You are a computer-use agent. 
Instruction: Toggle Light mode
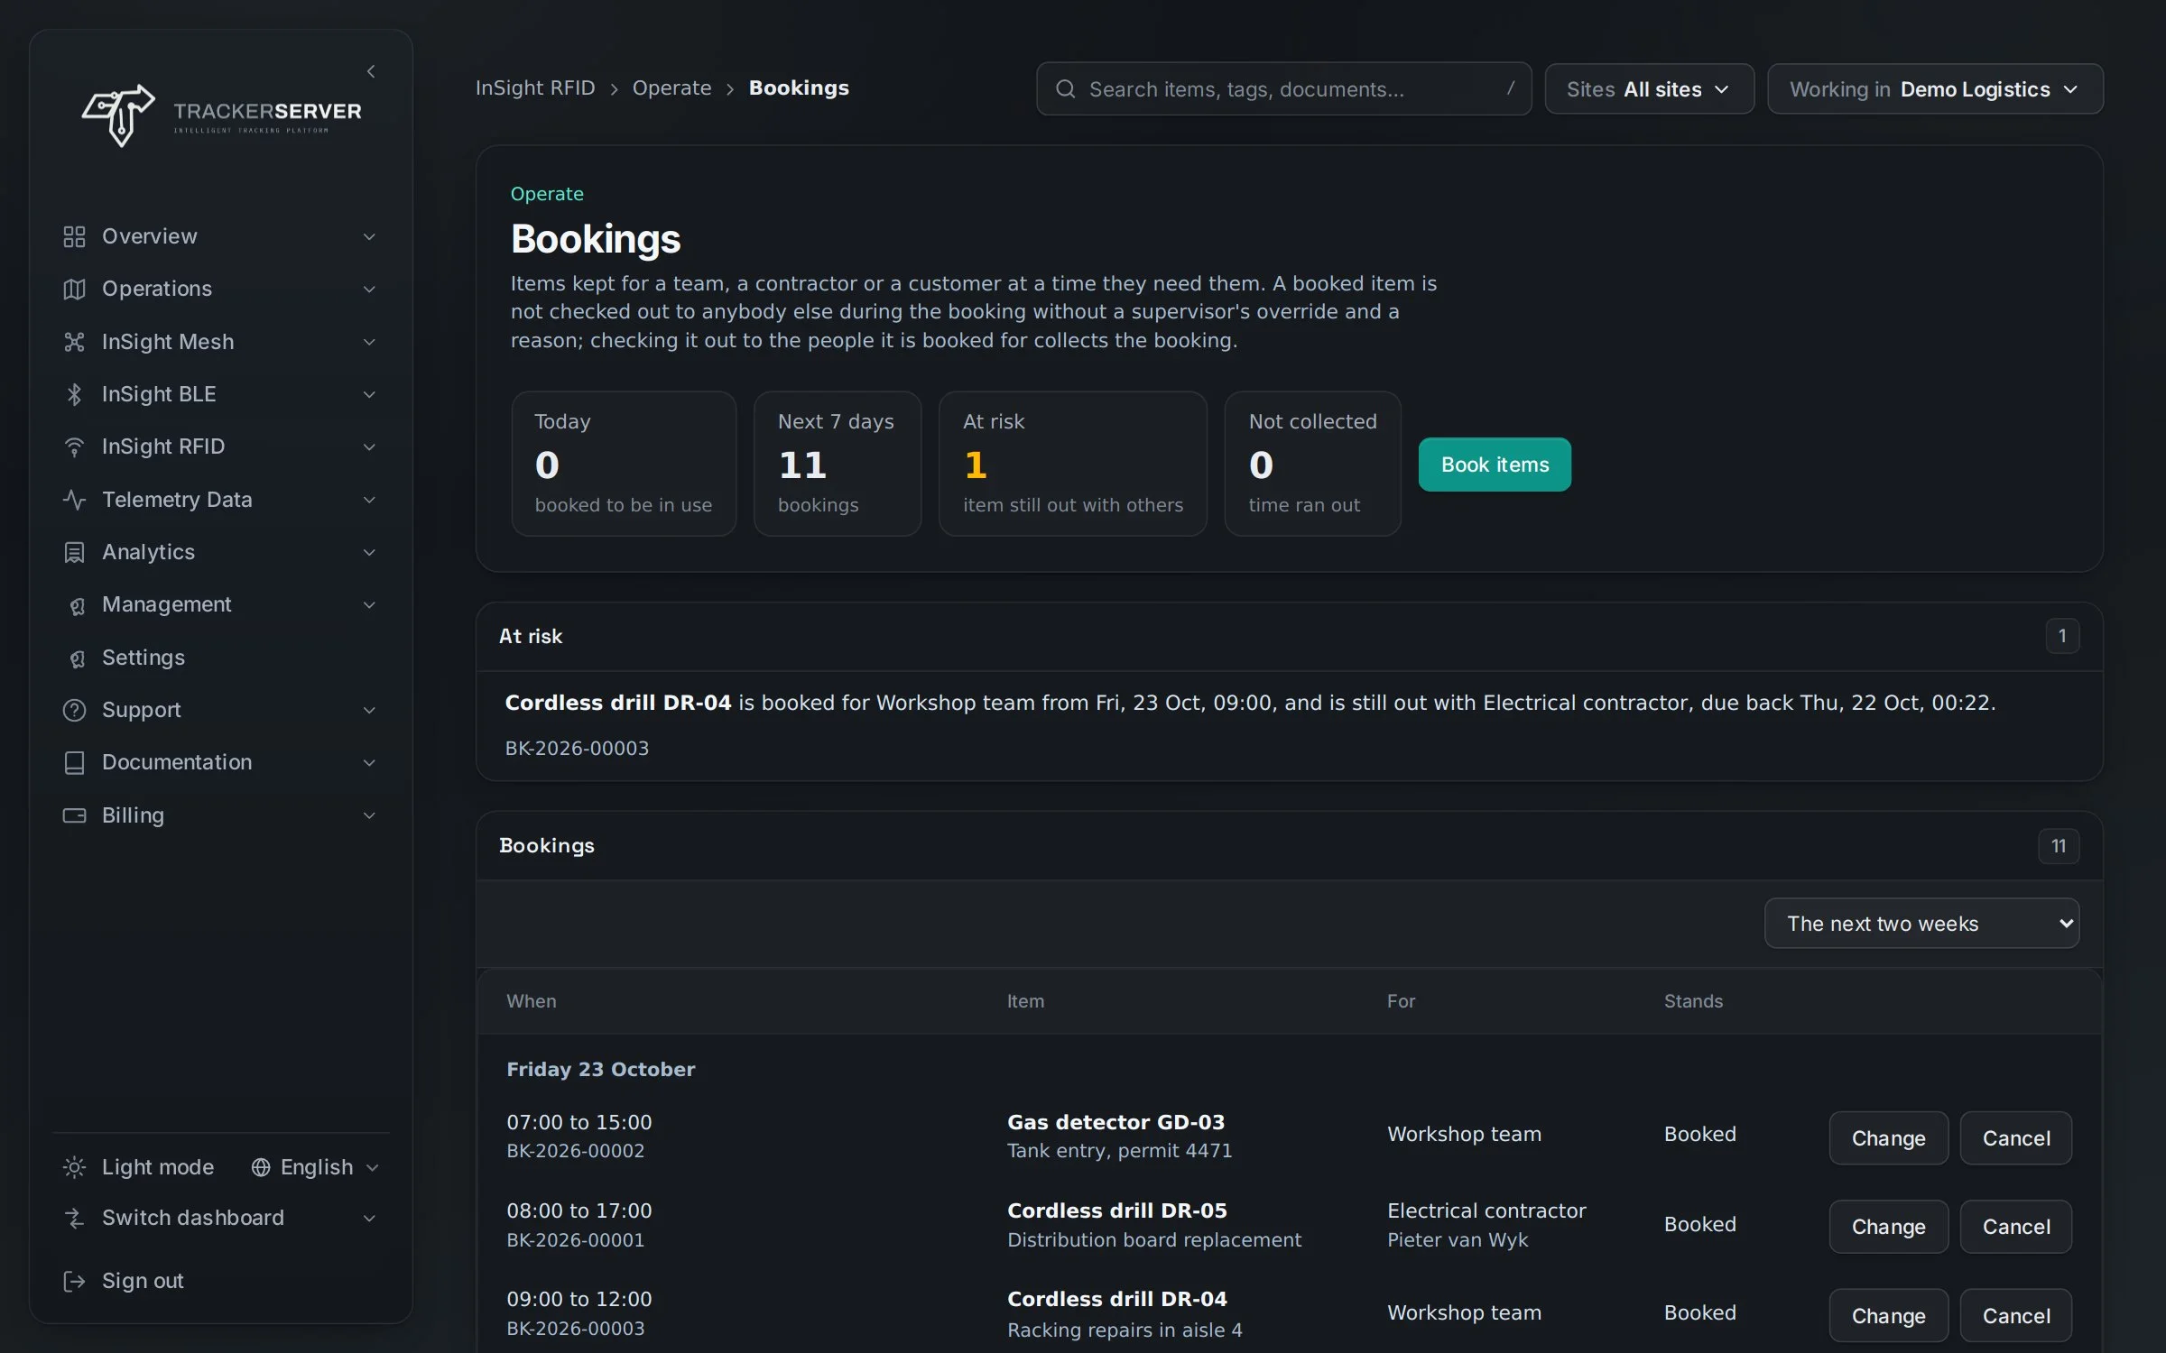point(138,1167)
